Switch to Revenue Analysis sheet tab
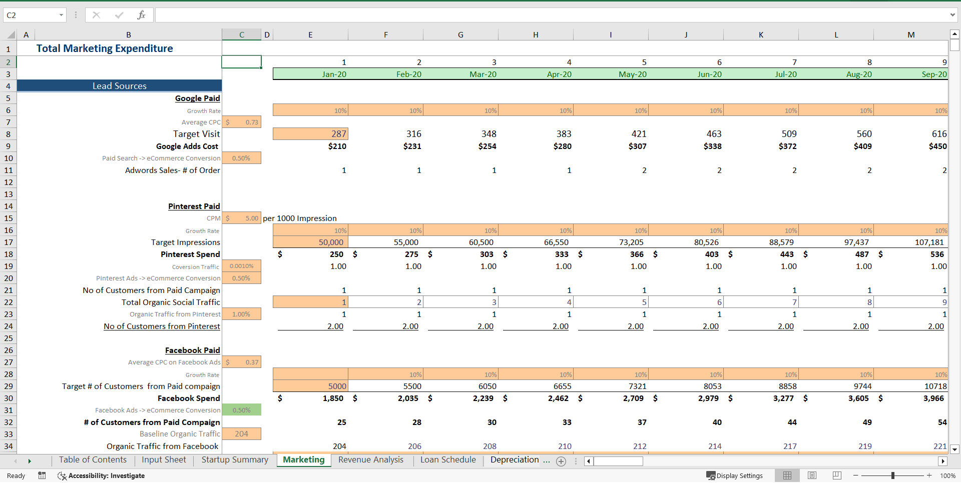 click(371, 460)
